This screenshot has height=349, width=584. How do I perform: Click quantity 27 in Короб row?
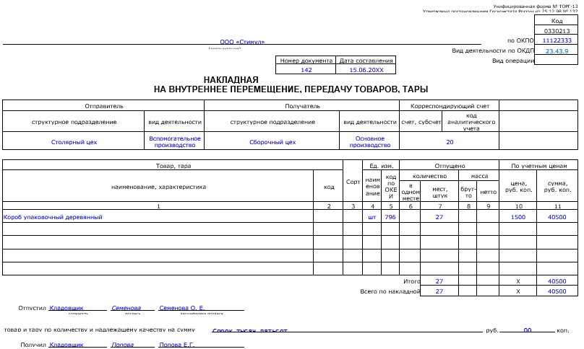coord(439,217)
